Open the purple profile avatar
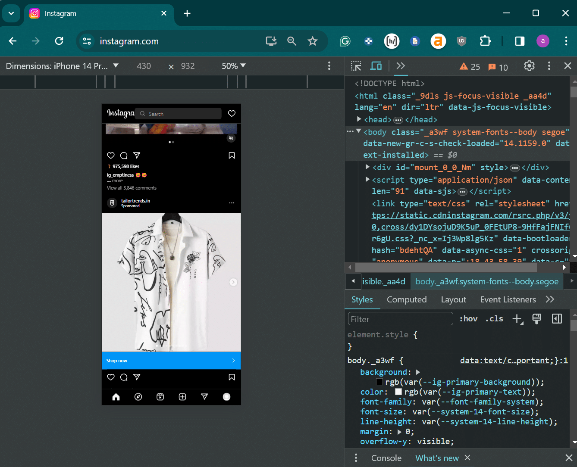The height and width of the screenshot is (467, 577). click(543, 41)
